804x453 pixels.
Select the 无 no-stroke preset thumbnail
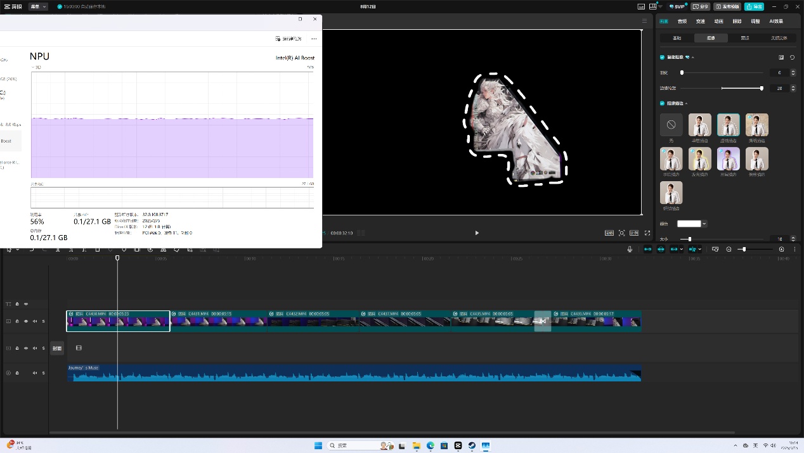click(671, 125)
